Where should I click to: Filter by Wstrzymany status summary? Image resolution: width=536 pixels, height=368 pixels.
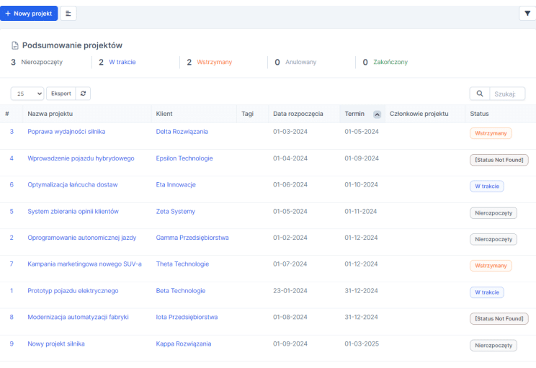[x=214, y=63]
